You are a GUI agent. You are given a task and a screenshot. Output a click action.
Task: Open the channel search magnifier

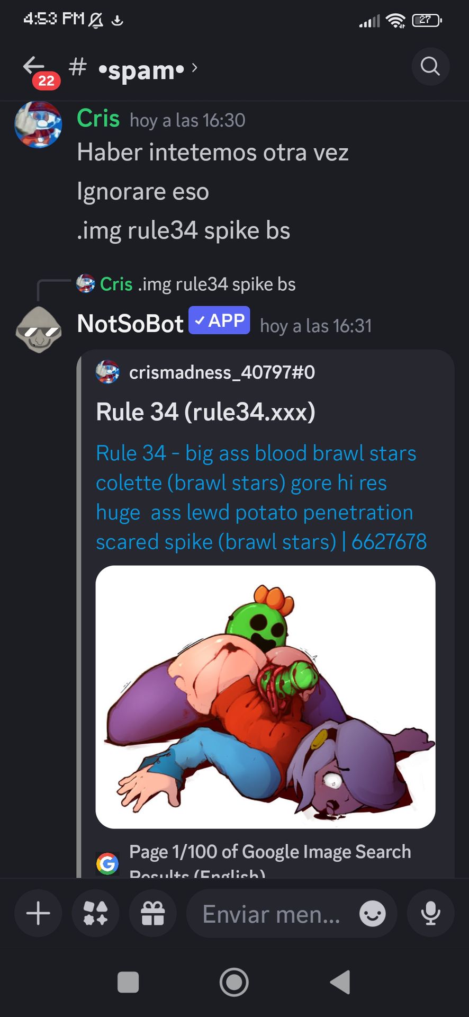point(430,67)
